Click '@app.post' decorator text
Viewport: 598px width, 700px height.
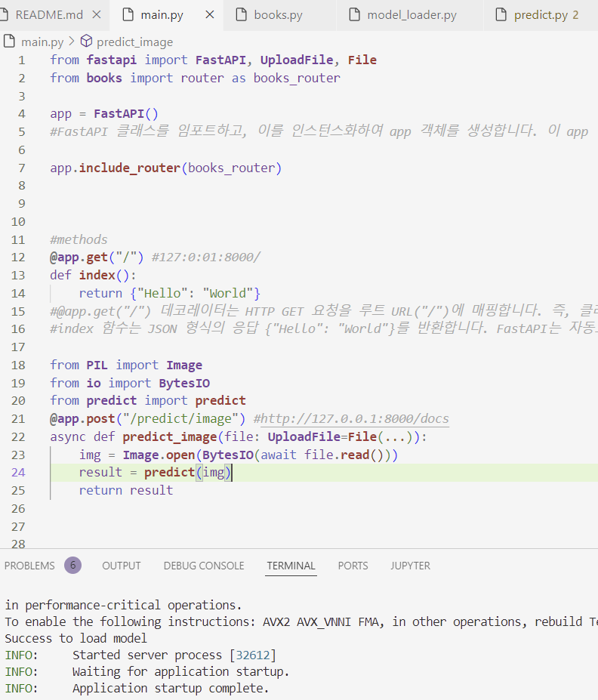coord(82,419)
